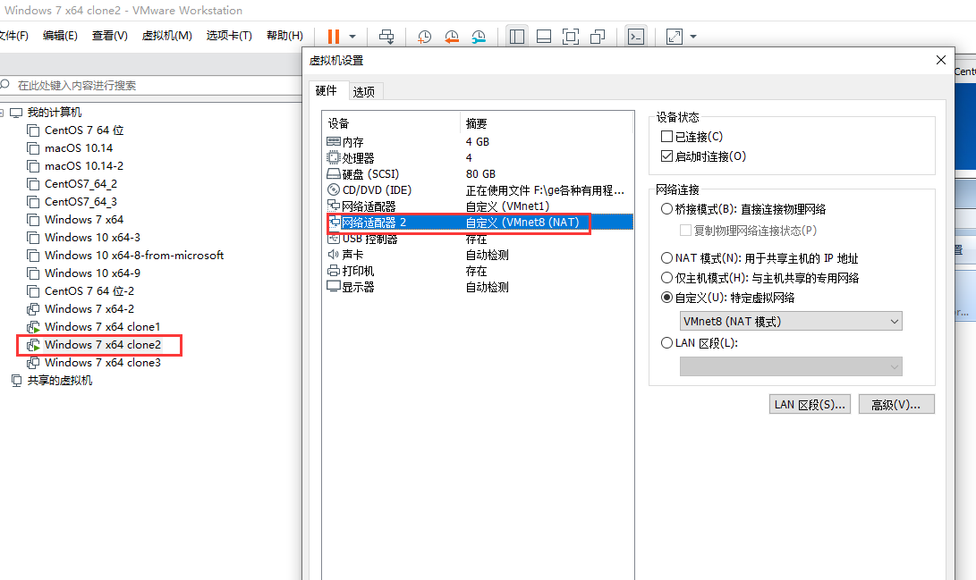Viewport: 976px width, 580px height.
Task: Select the 内存 device row
Action: coord(478,142)
